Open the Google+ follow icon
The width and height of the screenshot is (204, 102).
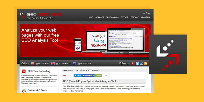(x=133, y=63)
